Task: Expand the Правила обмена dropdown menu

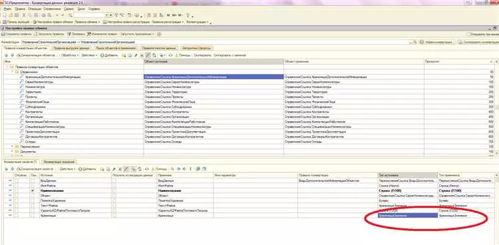Action: 87,22
